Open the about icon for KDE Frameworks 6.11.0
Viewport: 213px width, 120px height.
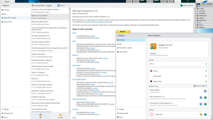pyautogui.click(x=201, y=98)
